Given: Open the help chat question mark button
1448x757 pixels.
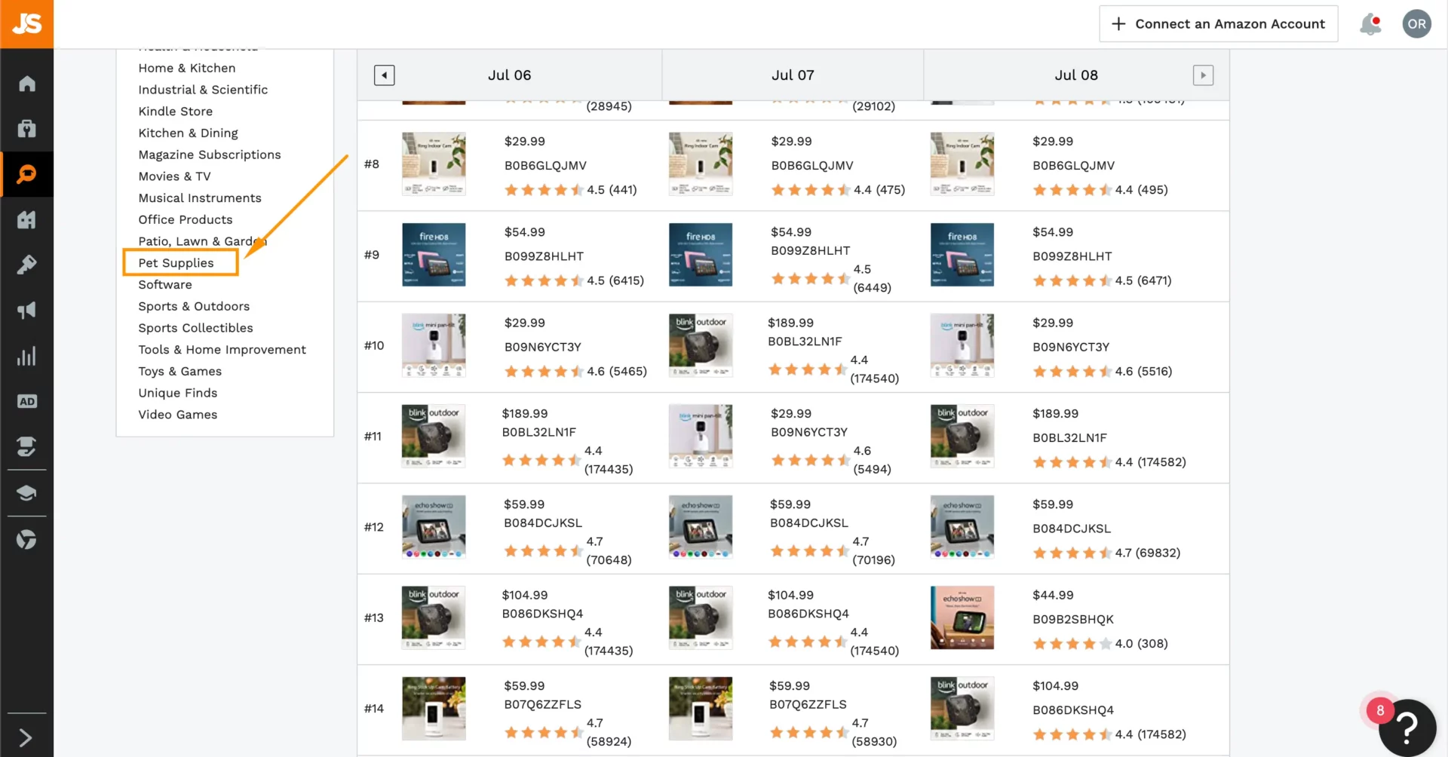Looking at the screenshot, I should pos(1407,727).
